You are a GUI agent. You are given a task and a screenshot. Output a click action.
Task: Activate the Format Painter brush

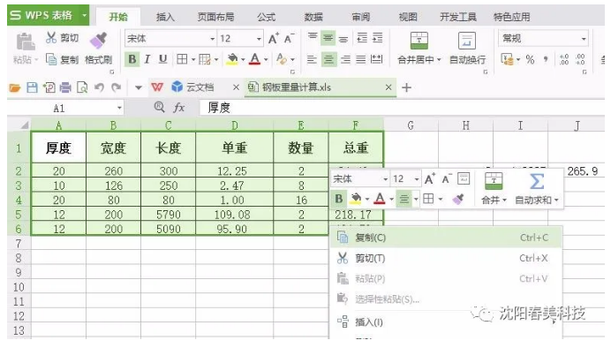(x=98, y=41)
